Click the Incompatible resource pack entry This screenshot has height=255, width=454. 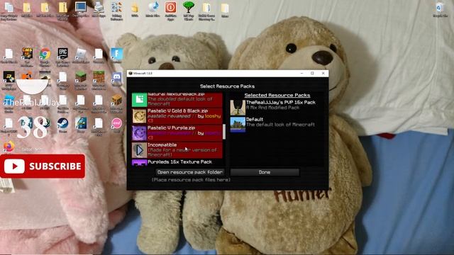coord(177,150)
